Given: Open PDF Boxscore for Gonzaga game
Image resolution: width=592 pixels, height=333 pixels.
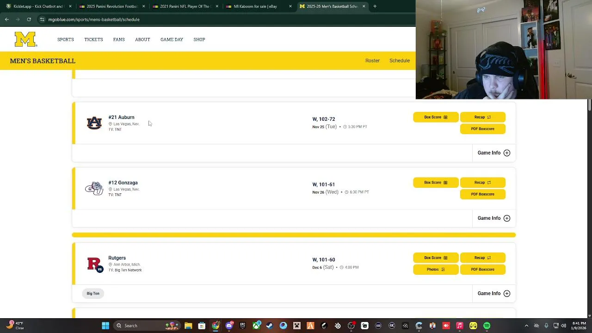Looking at the screenshot, I should pos(483,194).
